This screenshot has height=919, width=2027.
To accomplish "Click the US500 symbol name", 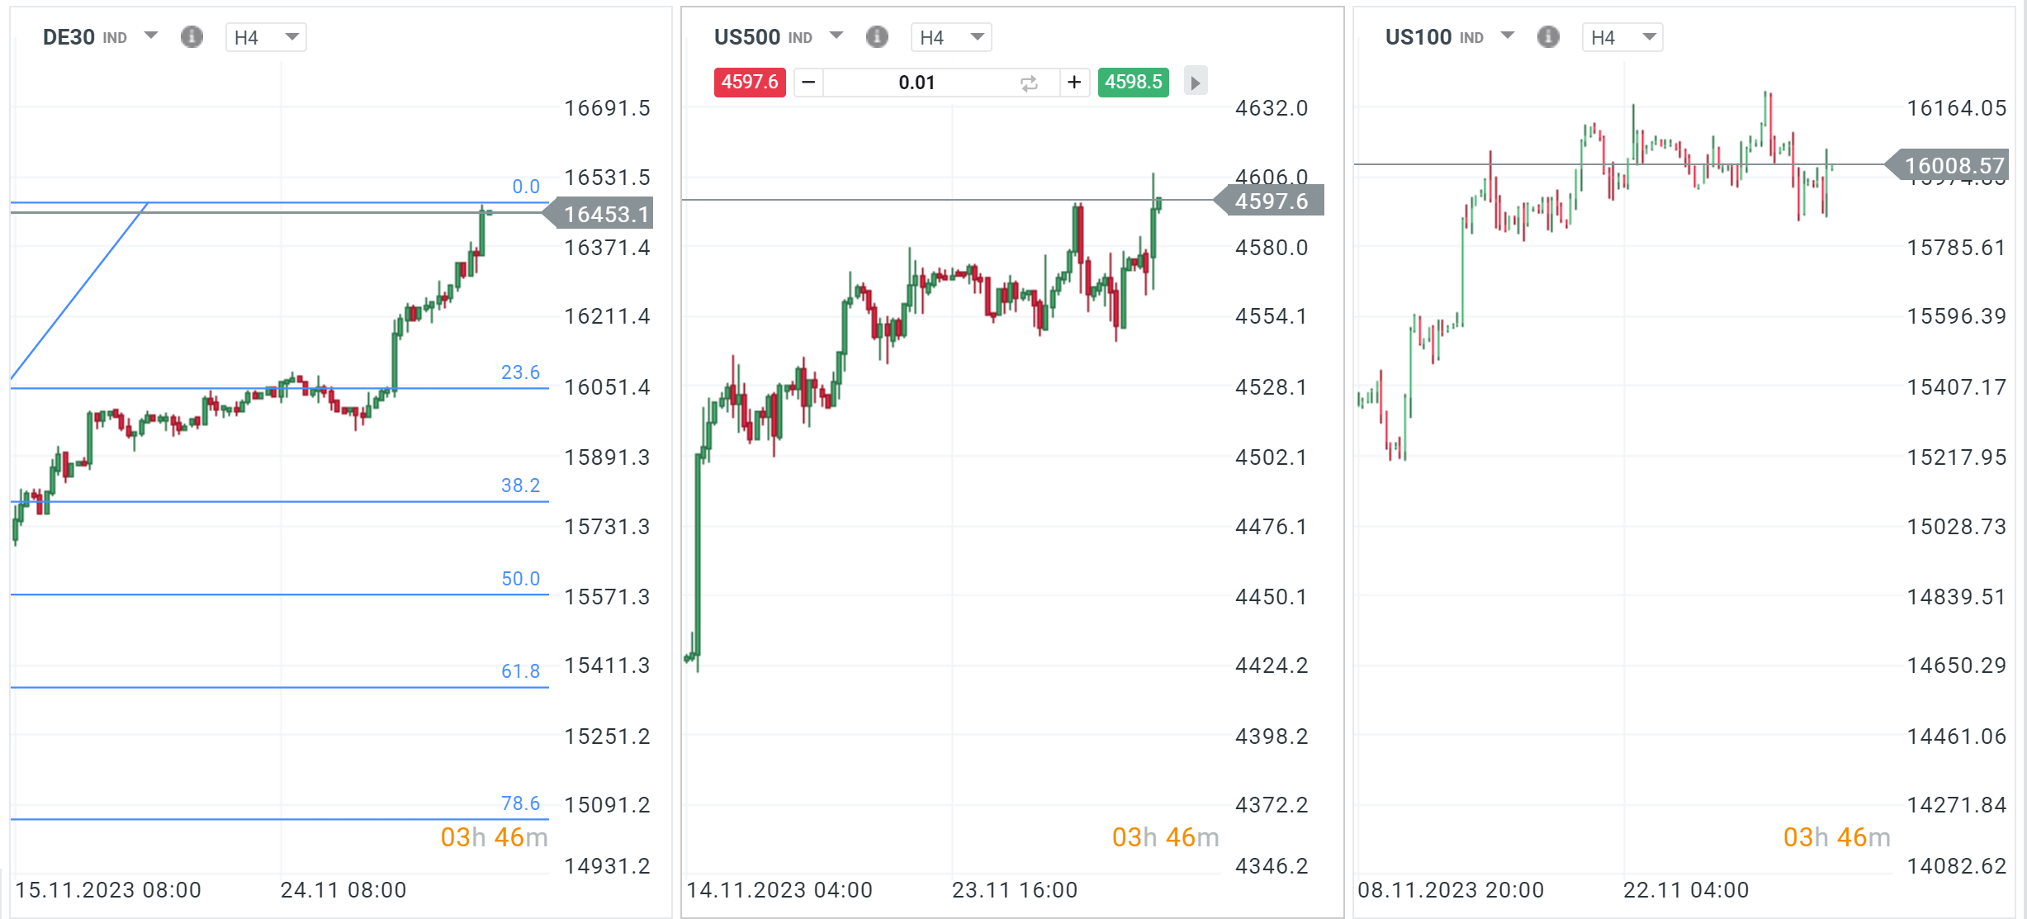I will tap(747, 37).
